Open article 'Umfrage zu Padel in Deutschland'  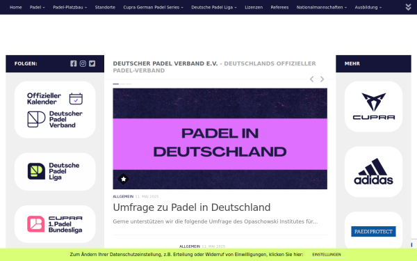pyautogui.click(x=192, y=207)
